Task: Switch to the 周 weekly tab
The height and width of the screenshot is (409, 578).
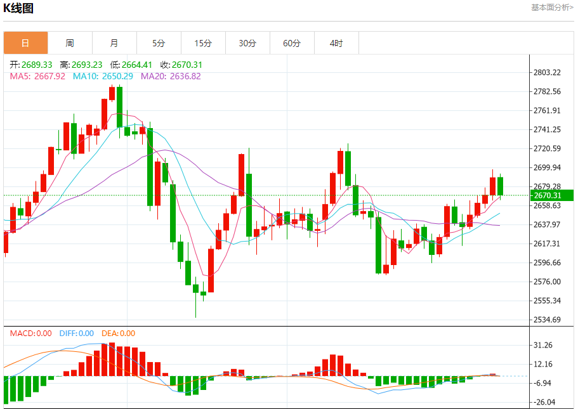Action: click(70, 43)
